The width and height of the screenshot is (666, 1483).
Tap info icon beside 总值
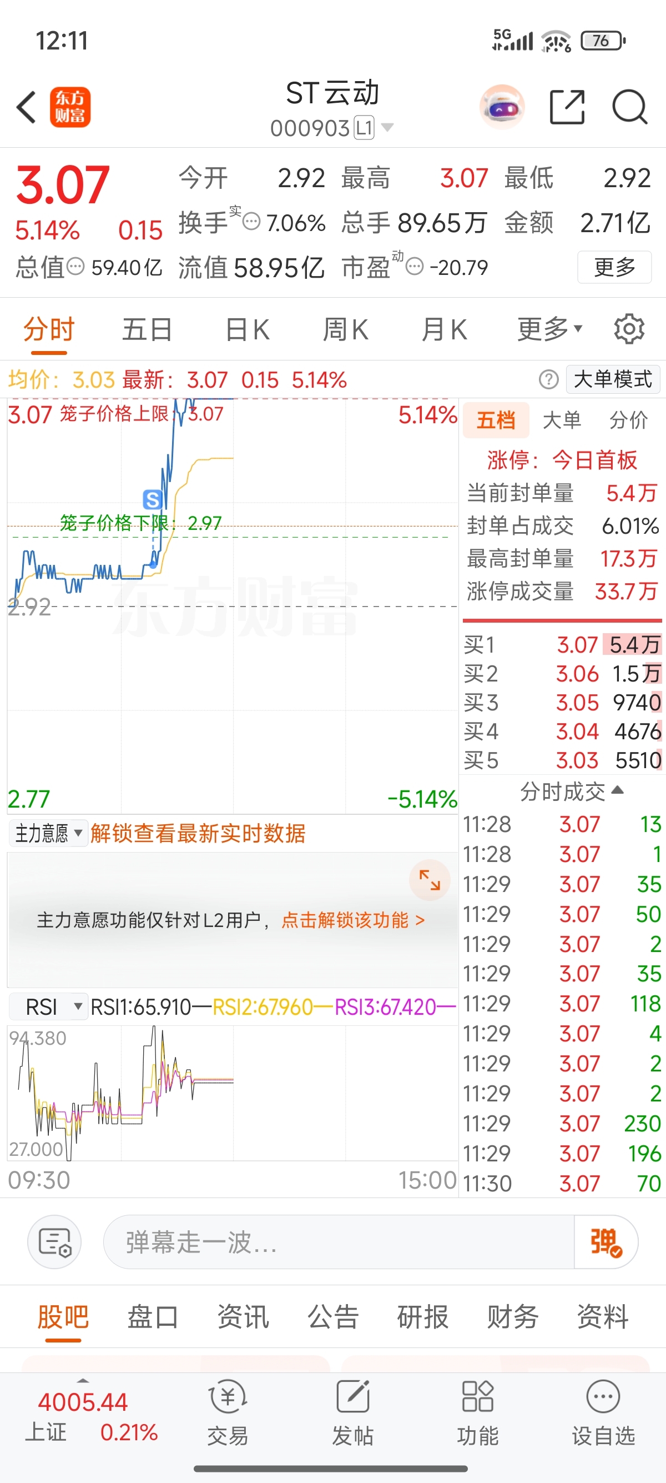point(76,267)
